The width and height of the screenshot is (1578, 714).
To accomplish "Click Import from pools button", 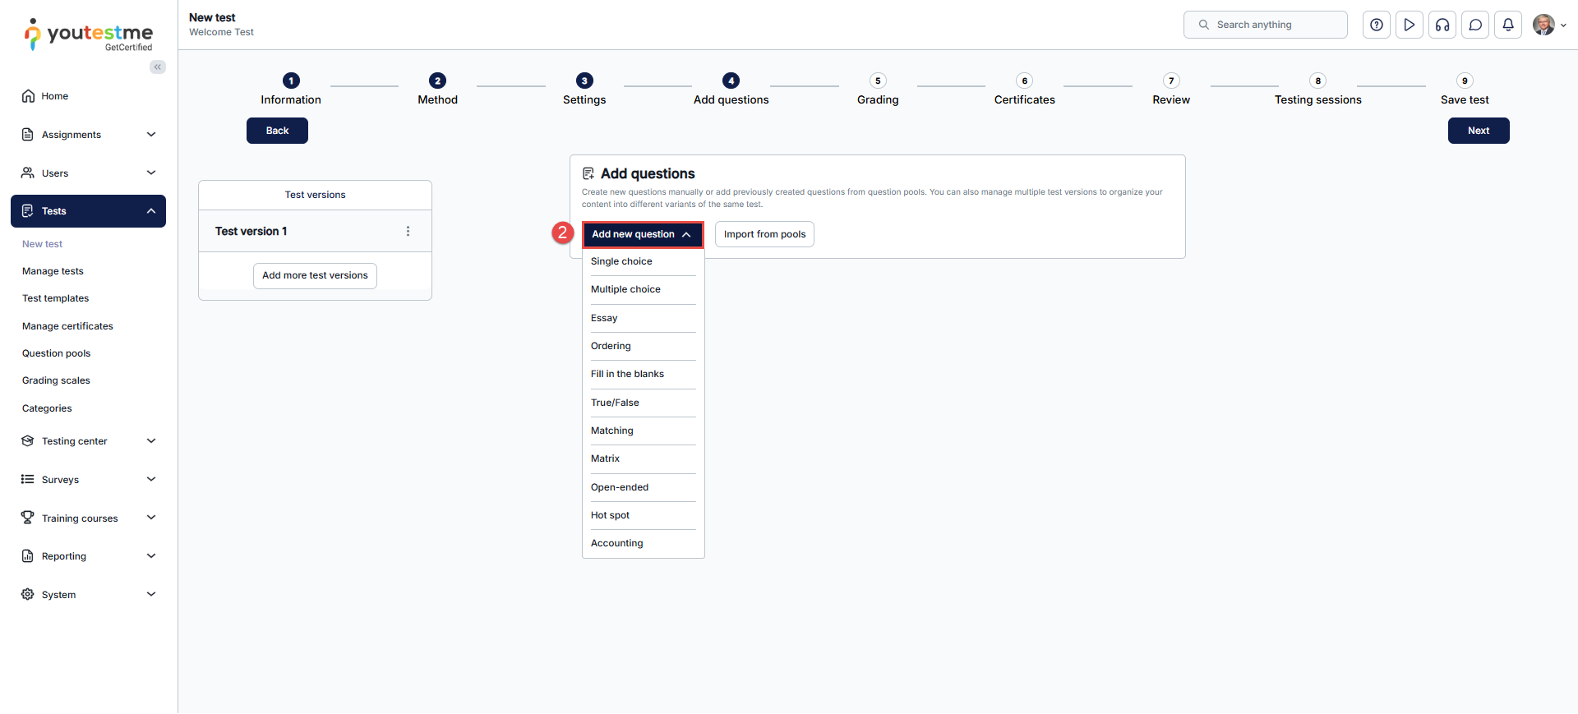I will [x=764, y=234].
